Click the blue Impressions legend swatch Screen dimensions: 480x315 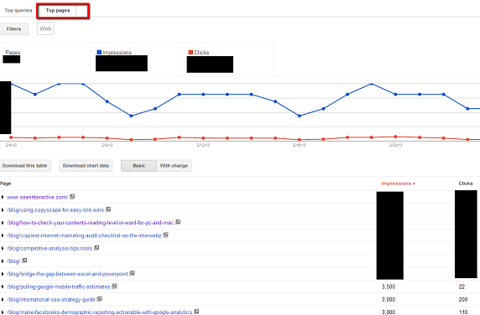tap(99, 52)
